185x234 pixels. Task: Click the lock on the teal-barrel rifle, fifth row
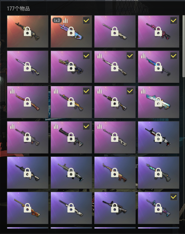pos(159,172)
